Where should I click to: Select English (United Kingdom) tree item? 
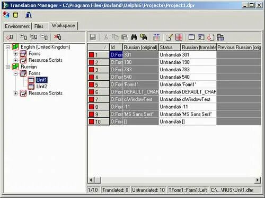click(46, 47)
